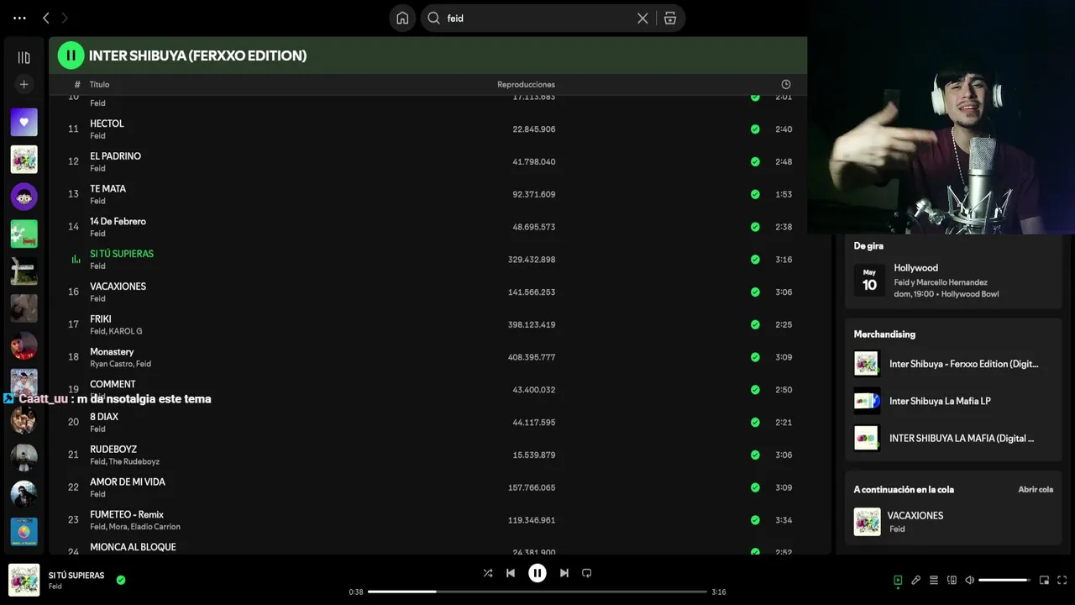Sort by duration clock column header
The width and height of the screenshot is (1075, 605).
pyautogui.click(x=785, y=84)
